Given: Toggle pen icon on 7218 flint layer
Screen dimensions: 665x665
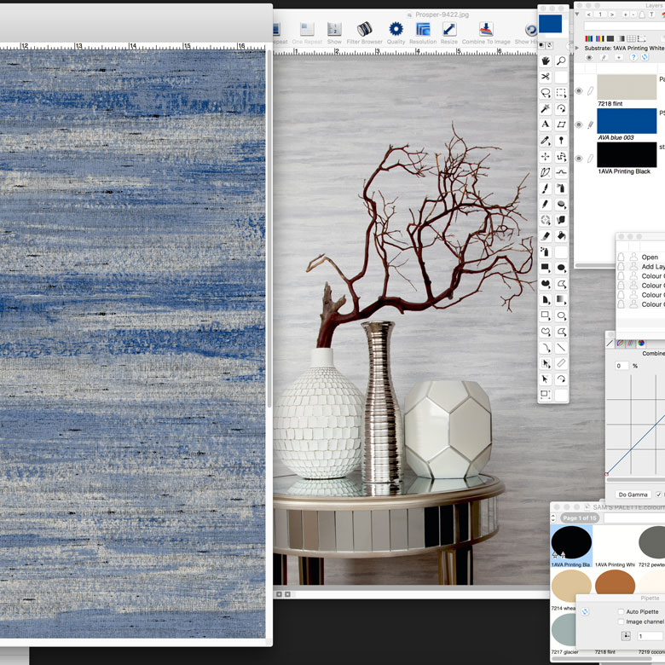Looking at the screenshot, I should pyautogui.click(x=590, y=90).
